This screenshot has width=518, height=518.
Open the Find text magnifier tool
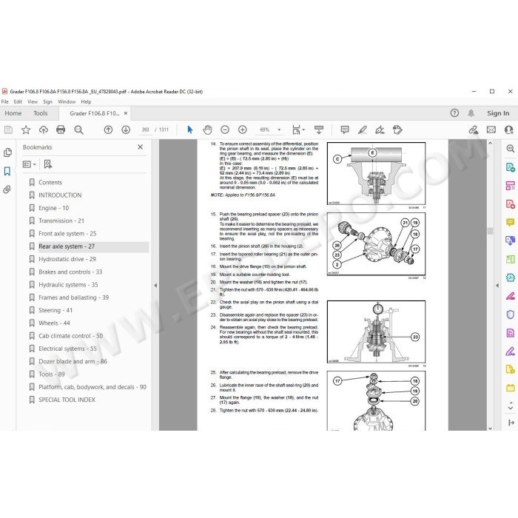78,129
